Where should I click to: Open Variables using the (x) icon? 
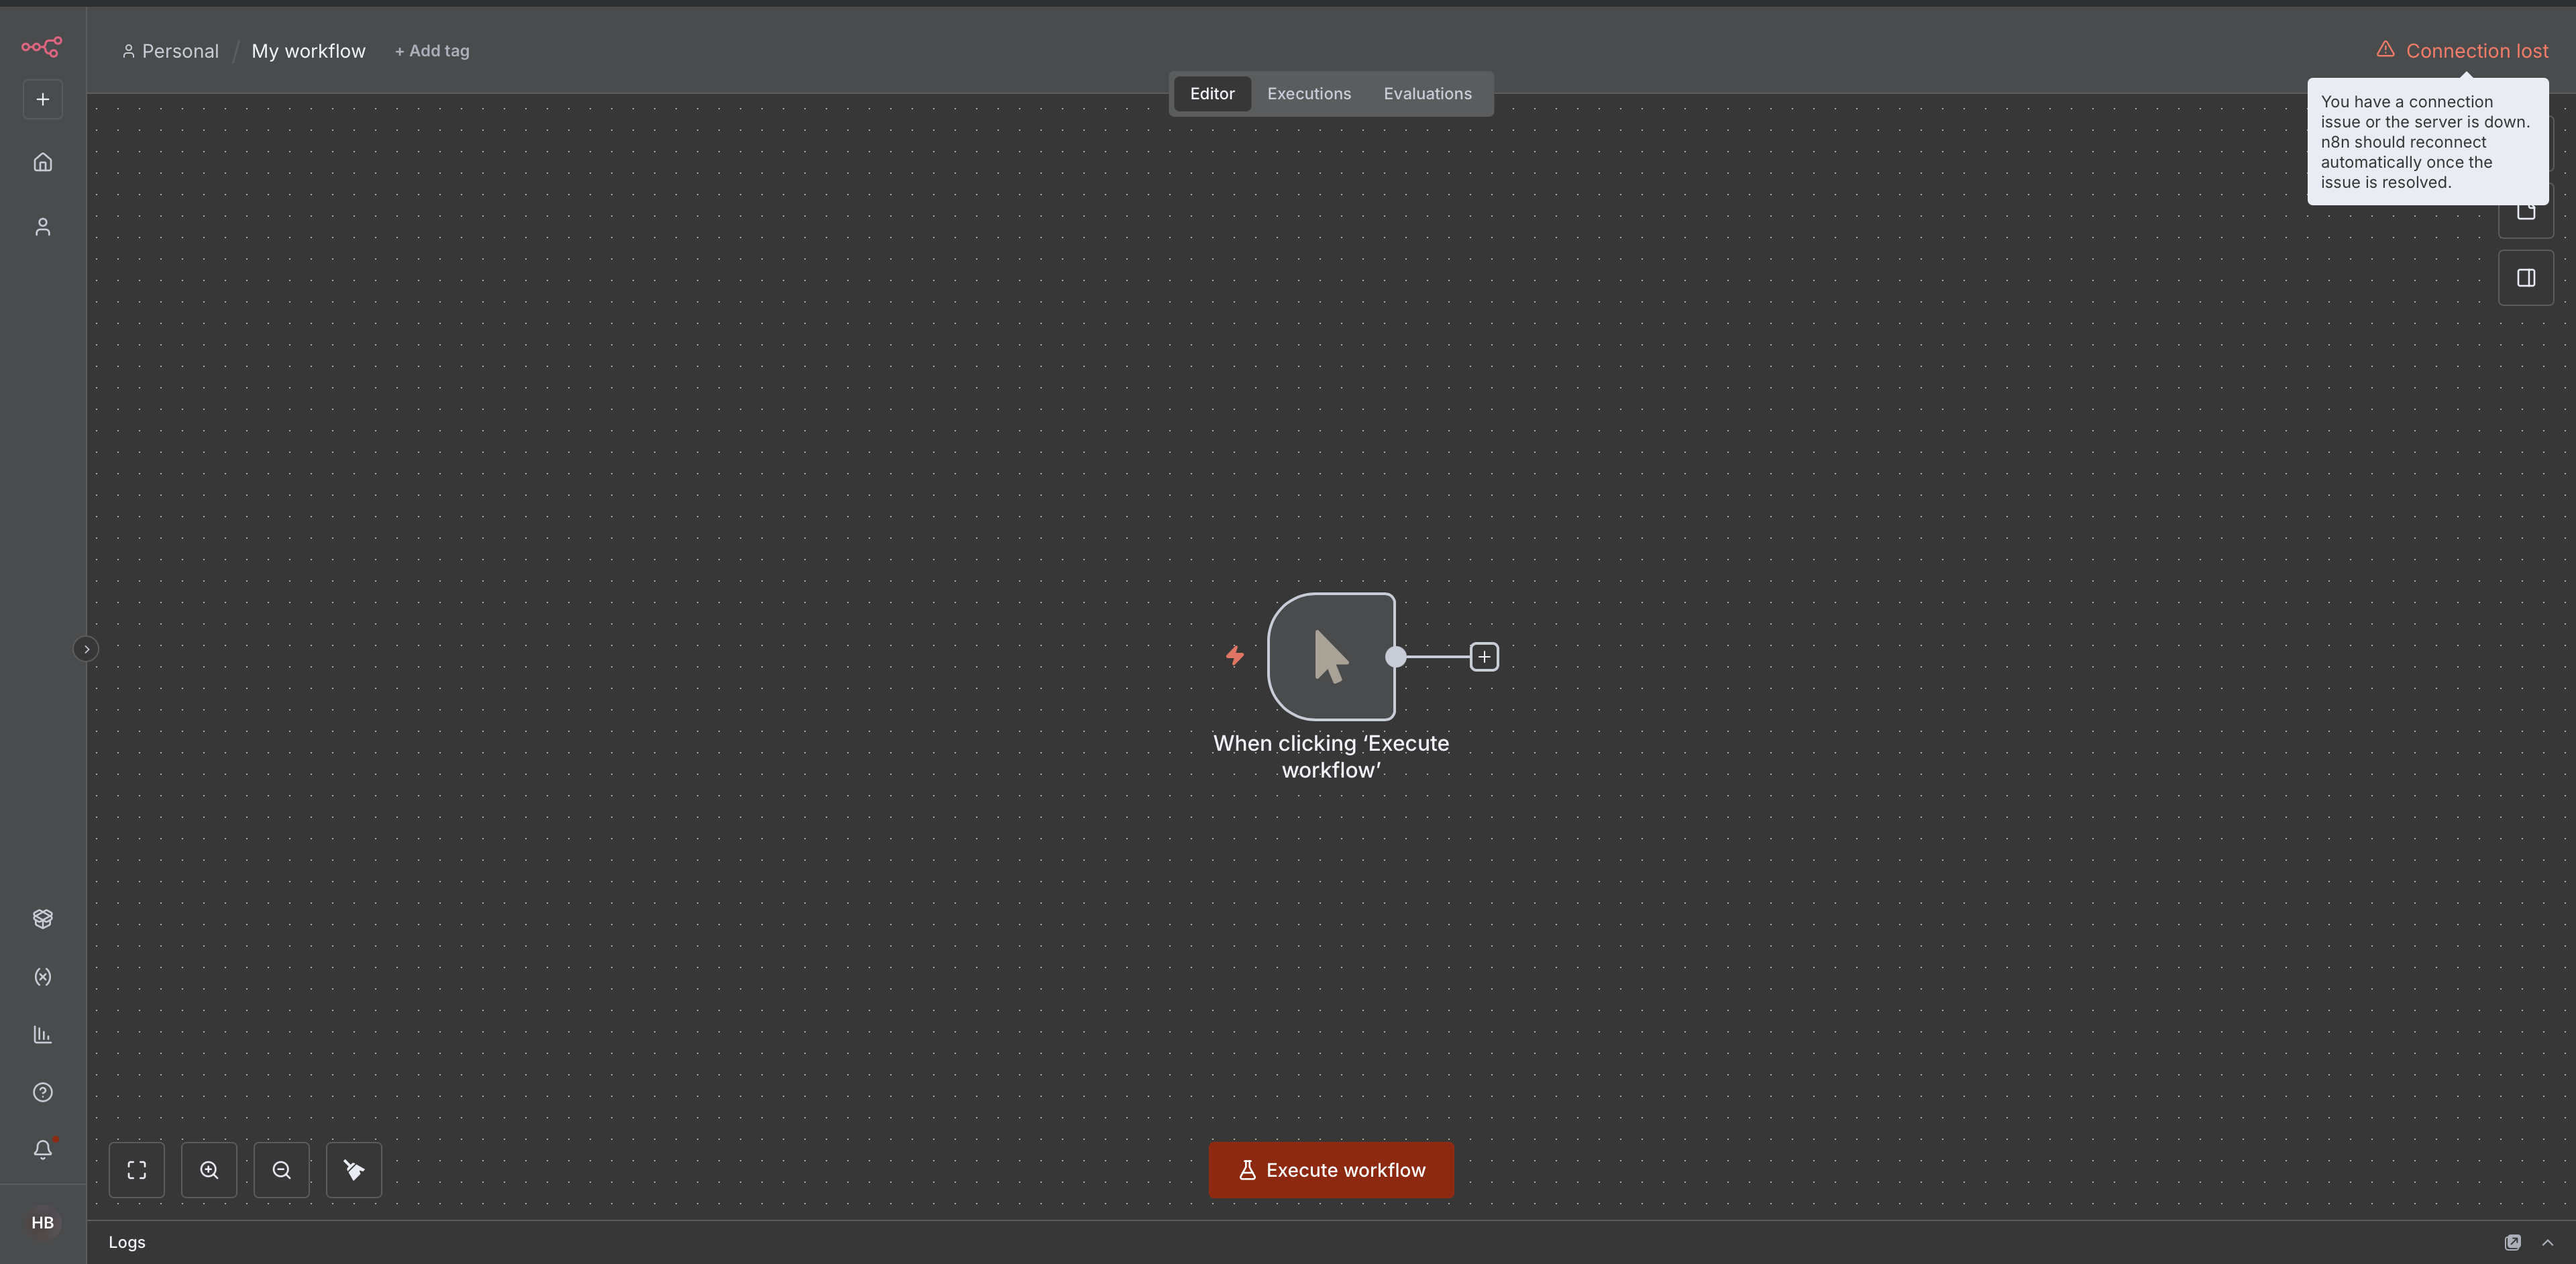[42, 977]
